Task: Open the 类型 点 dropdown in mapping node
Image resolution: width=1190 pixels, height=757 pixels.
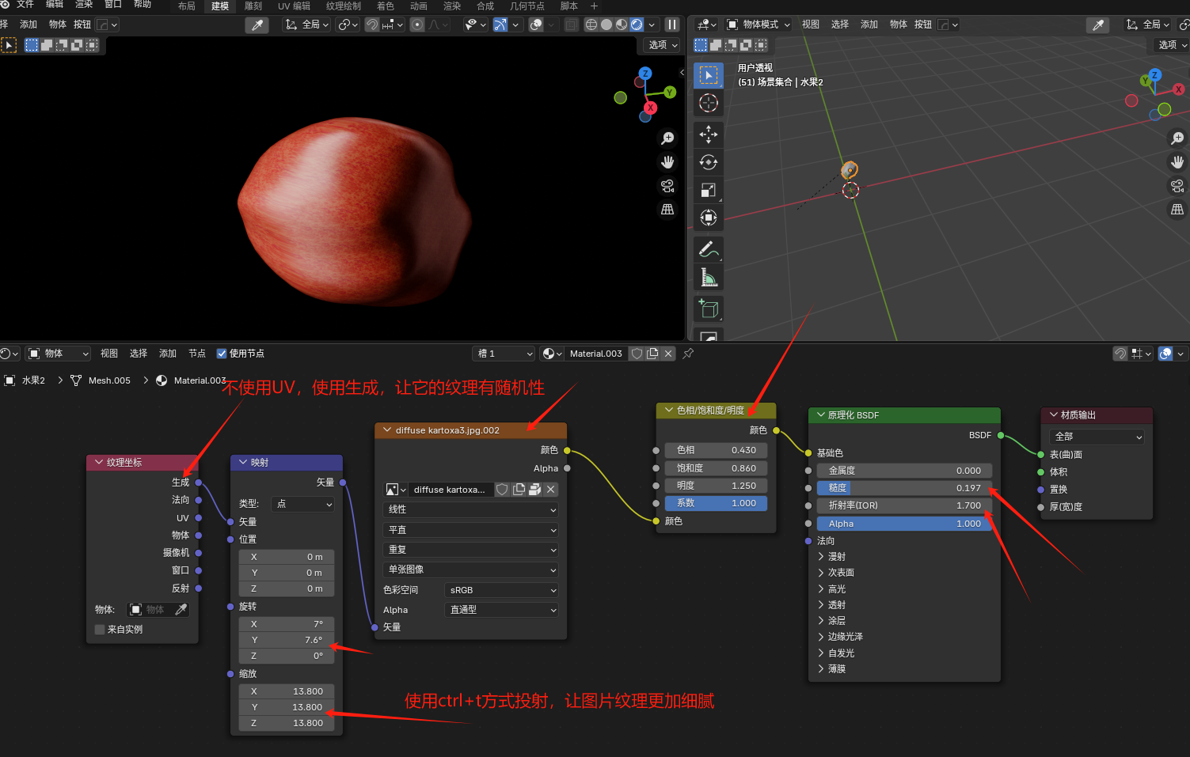Action: click(x=303, y=504)
